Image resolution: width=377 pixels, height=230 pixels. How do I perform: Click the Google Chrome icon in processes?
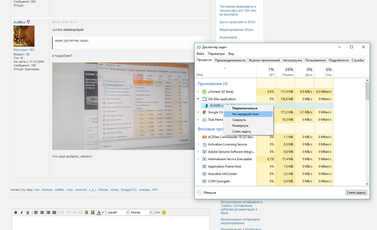(x=204, y=112)
